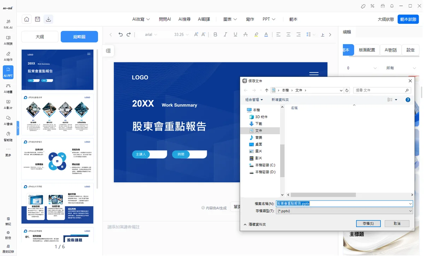The height and width of the screenshot is (256, 424).
Task: Switch to 大綱狀態 mode
Action: (386, 19)
